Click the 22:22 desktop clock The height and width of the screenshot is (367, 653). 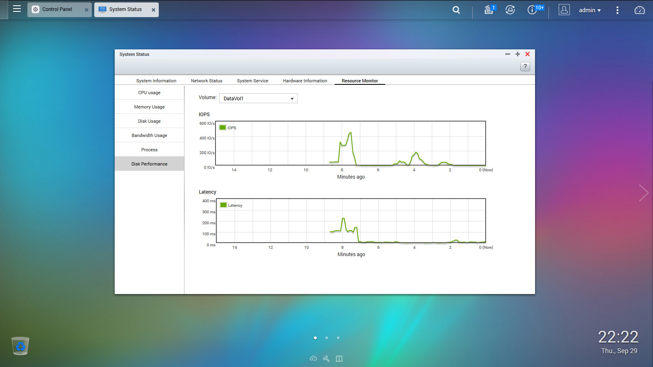point(618,337)
